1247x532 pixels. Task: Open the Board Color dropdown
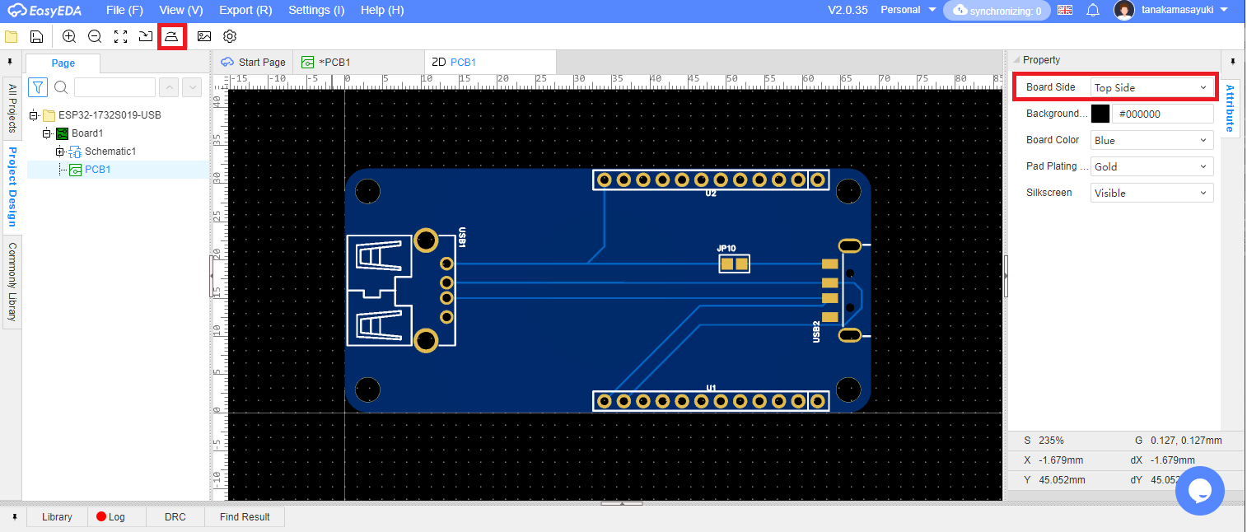[x=1151, y=140]
